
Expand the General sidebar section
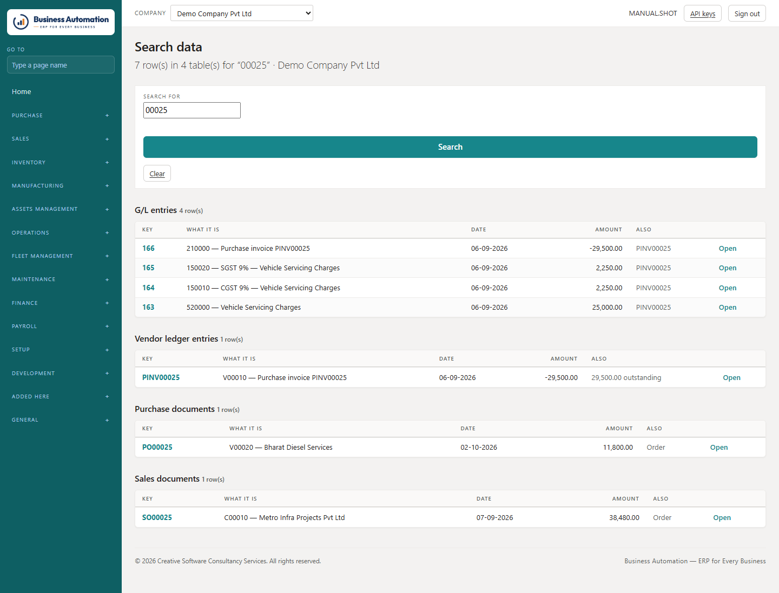[61, 420]
